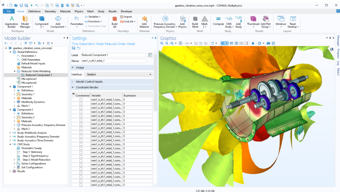The width and height of the screenshot is (340, 192).
Task: Collapse the Usage section
Action: tap(73, 67)
